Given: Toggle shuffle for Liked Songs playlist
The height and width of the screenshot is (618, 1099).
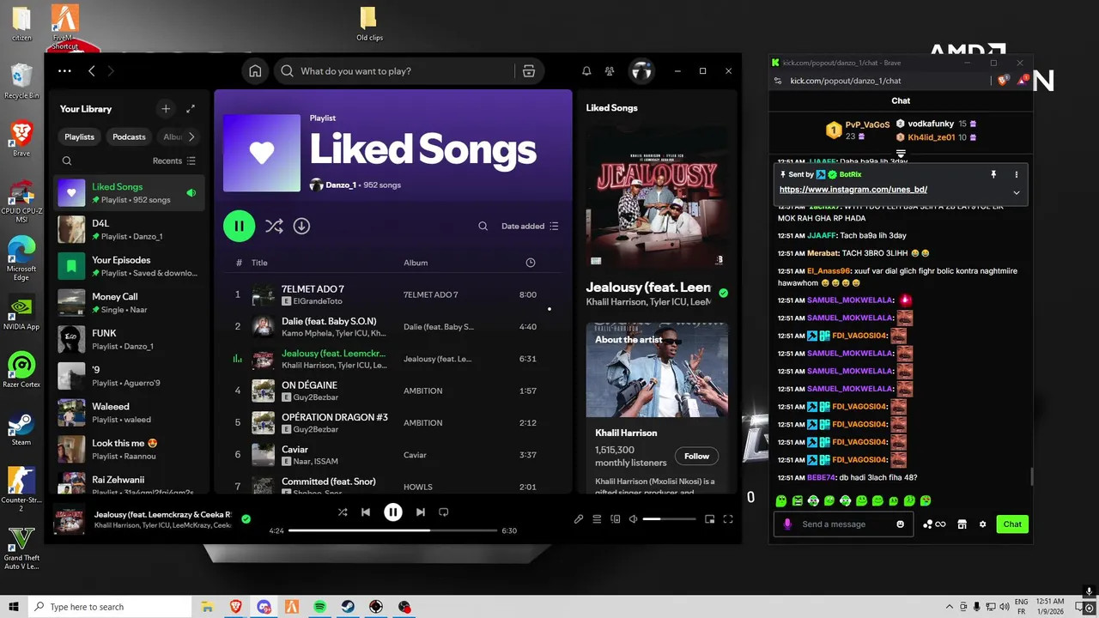Looking at the screenshot, I should pos(273,227).
